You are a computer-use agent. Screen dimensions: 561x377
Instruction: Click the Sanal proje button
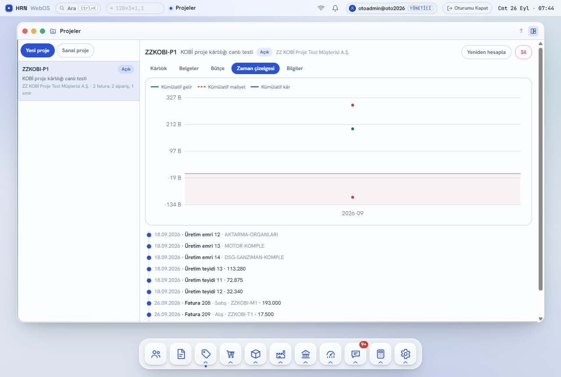[x=75, y=50]
